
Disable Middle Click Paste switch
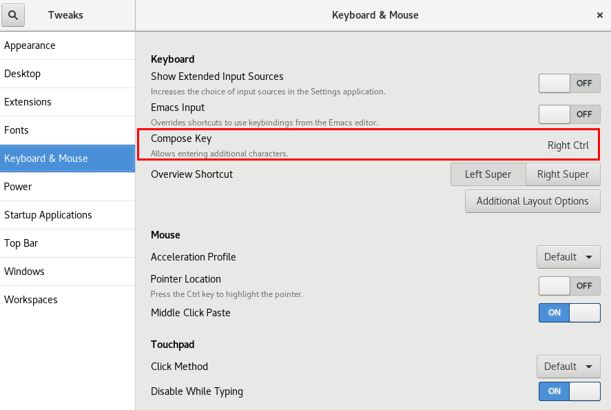click(x=569, y=313)
